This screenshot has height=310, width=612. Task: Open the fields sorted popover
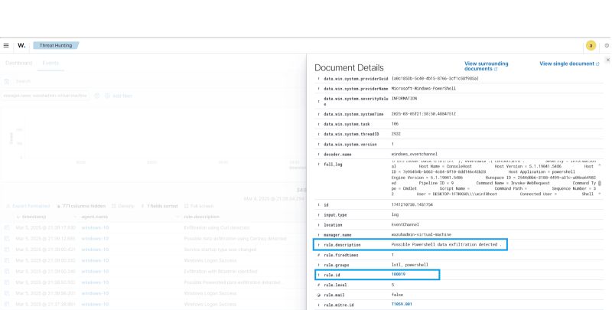(160, 206)
